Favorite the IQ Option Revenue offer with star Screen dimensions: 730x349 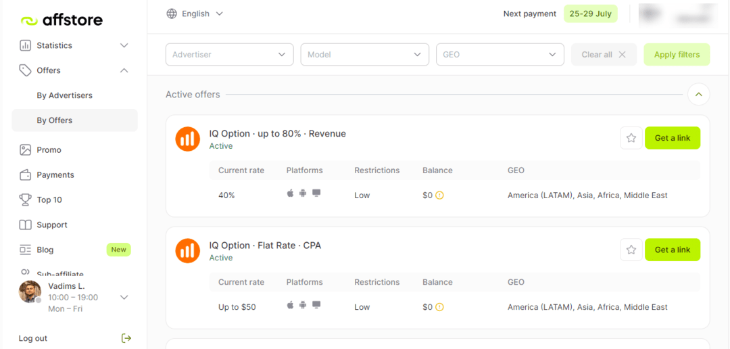click(631, 138)
